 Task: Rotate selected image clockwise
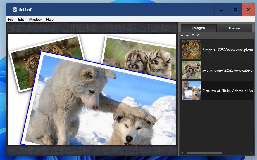(x=199, y=35)
